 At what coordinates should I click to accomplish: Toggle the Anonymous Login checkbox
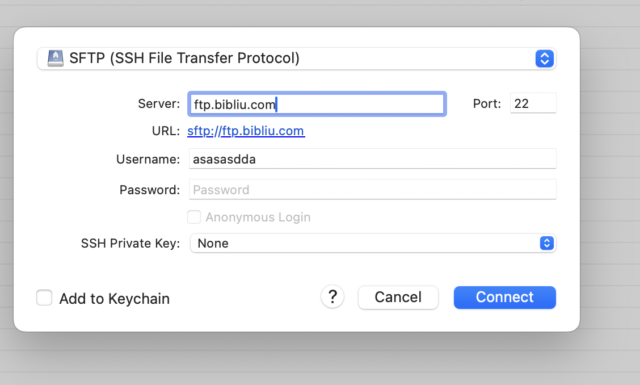coord(194,217)
